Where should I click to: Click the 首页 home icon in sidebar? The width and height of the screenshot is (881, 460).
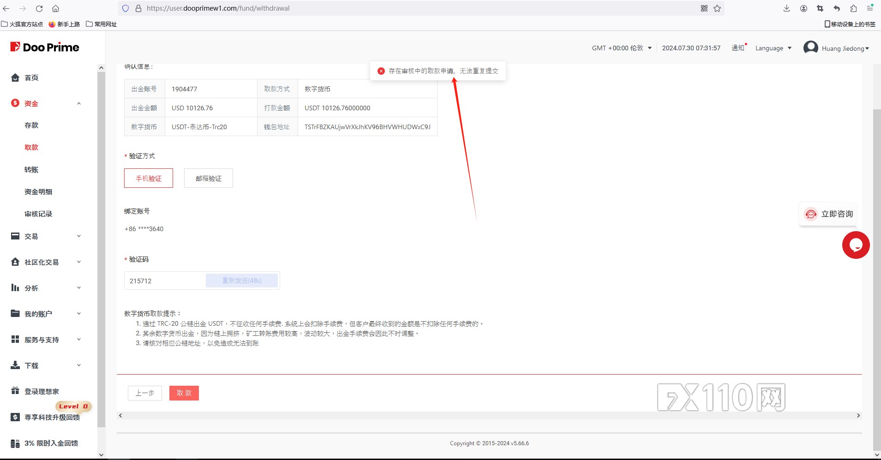click(x=15, y=78)
